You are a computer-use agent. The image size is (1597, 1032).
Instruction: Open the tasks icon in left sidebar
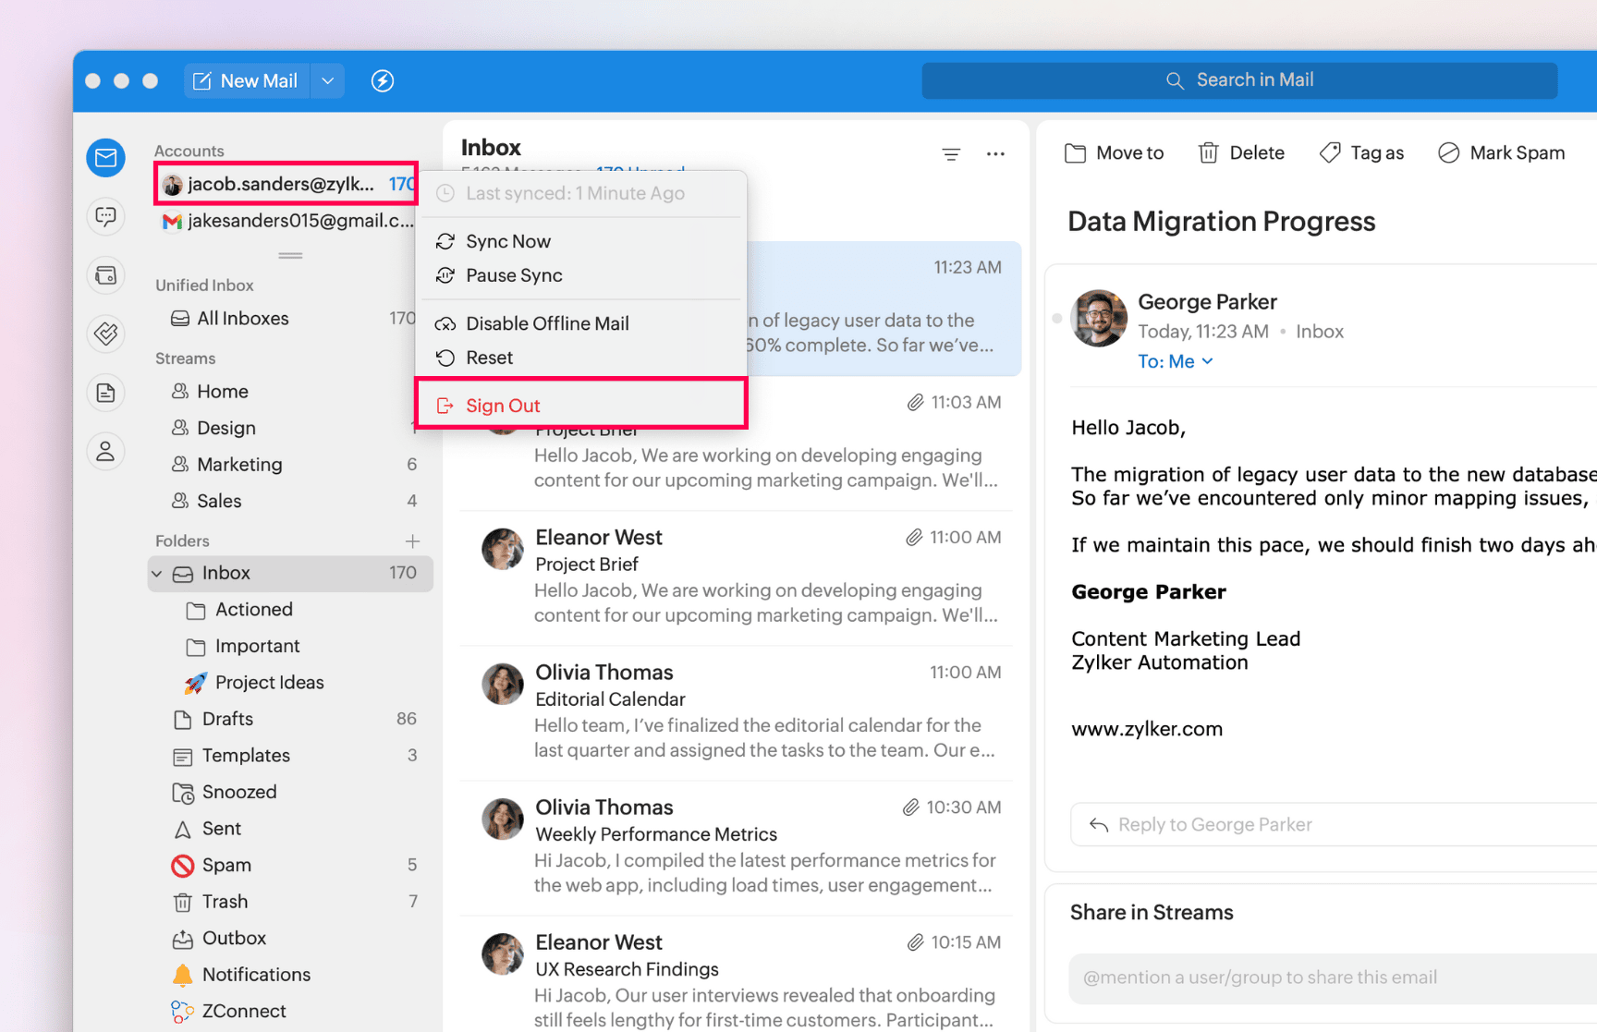[106, 334]
